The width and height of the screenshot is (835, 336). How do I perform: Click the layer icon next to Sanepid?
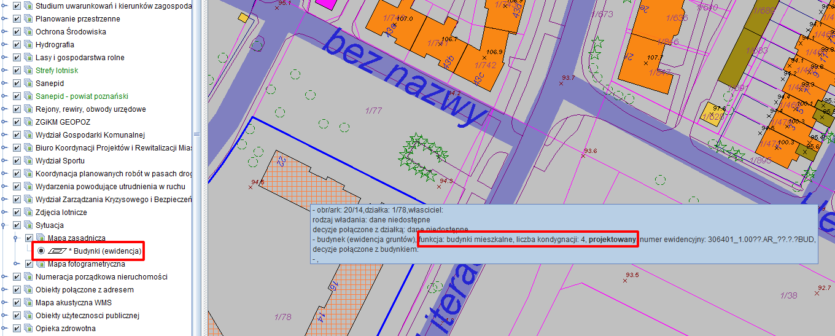[28, 84]
